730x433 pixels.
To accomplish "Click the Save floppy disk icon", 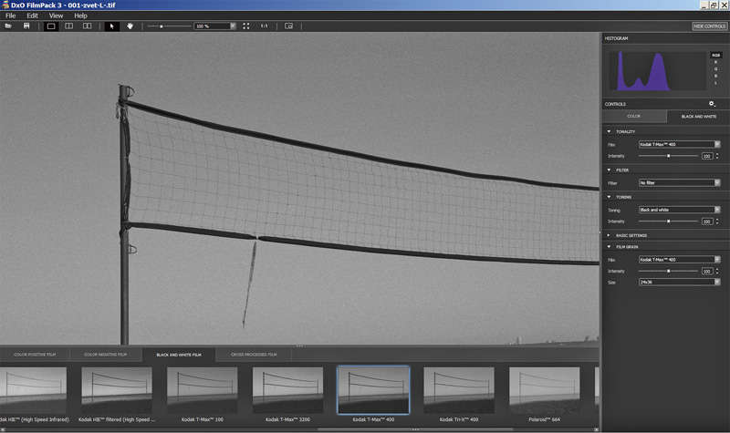I will [x=26, y=26].
